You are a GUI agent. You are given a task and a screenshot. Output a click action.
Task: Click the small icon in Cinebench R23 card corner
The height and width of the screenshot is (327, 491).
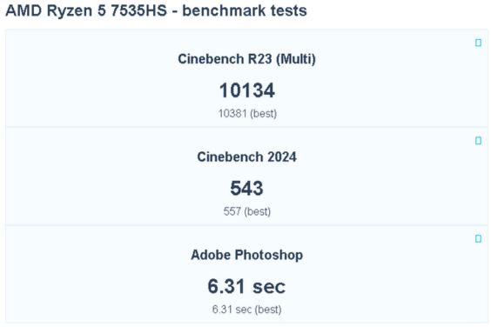(x=478, y=43)
